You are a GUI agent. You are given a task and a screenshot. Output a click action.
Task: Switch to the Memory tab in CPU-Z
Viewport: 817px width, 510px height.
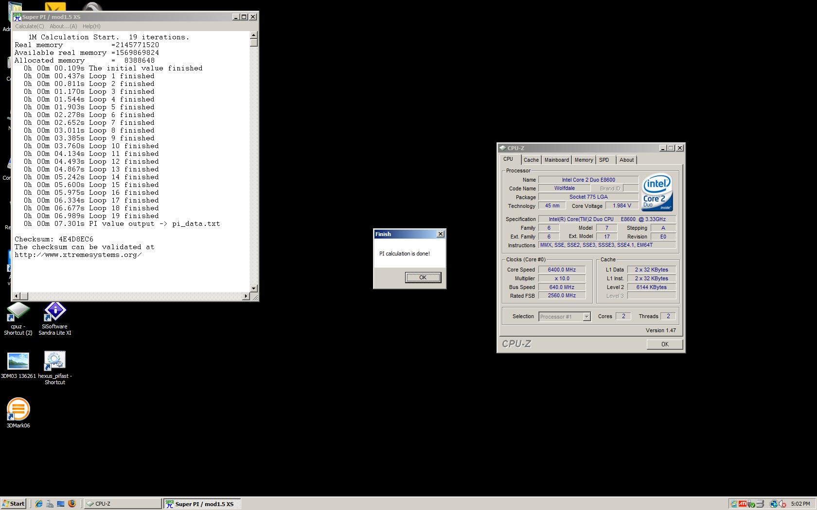point(584,160)
